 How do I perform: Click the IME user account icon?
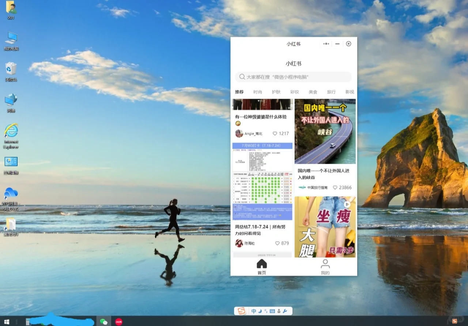click(279, 311)
